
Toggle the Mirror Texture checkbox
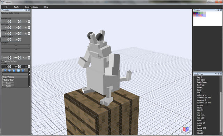click(3, 61)
